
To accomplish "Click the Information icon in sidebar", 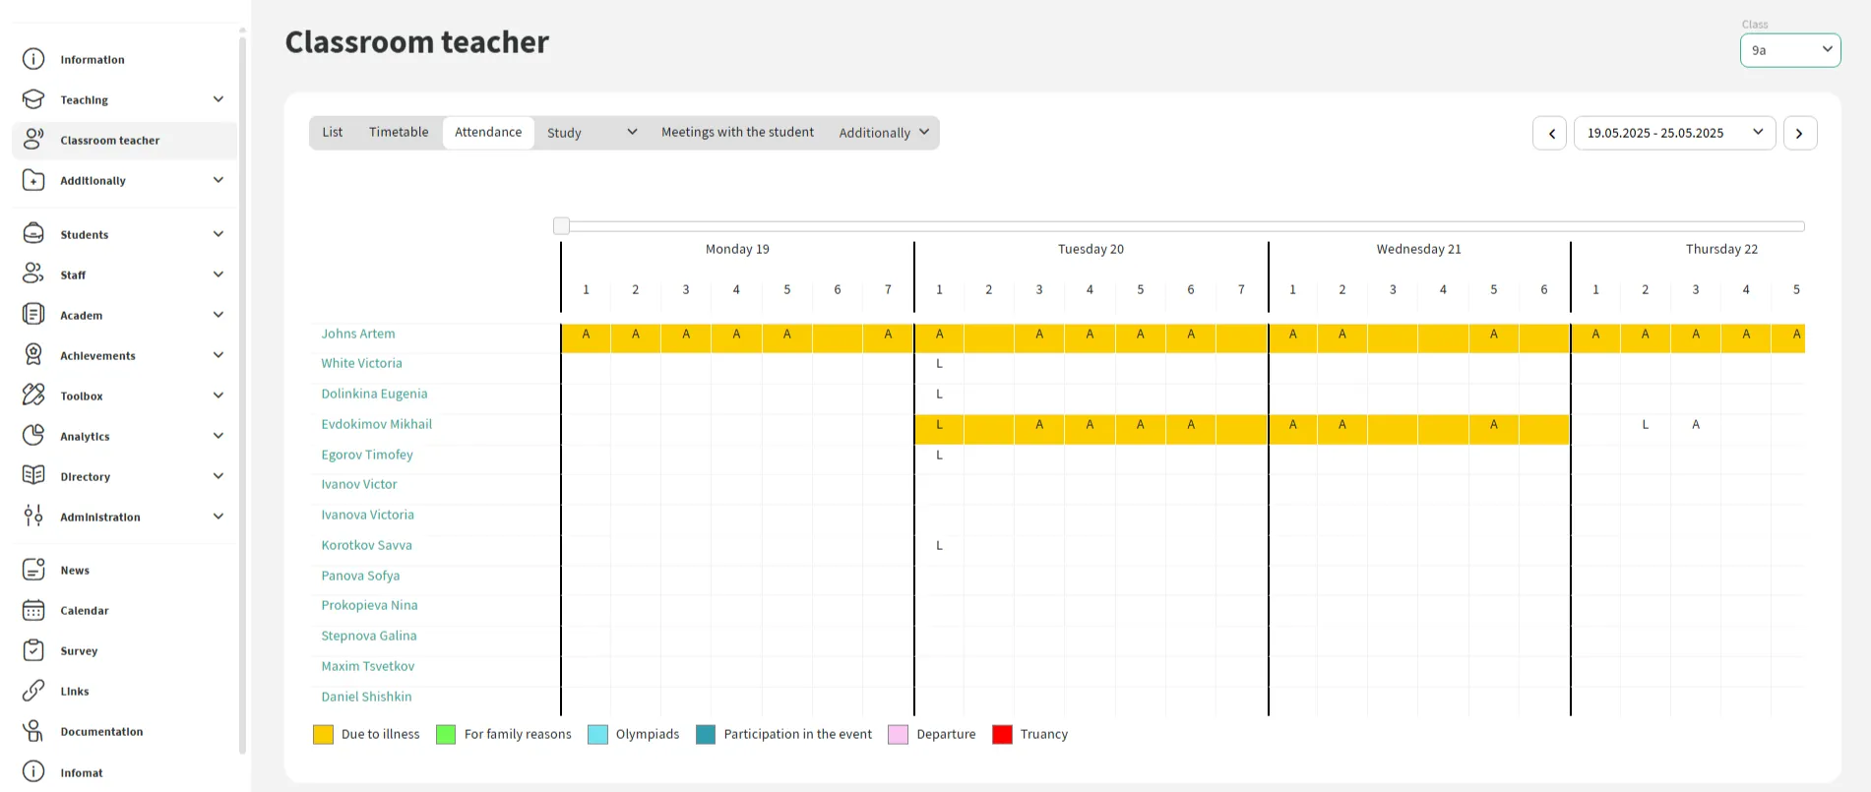I will (33, 59).
